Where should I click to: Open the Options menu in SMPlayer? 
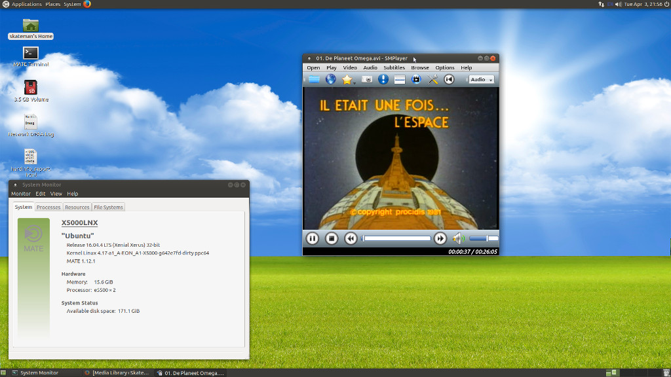(x=445, y=67)
